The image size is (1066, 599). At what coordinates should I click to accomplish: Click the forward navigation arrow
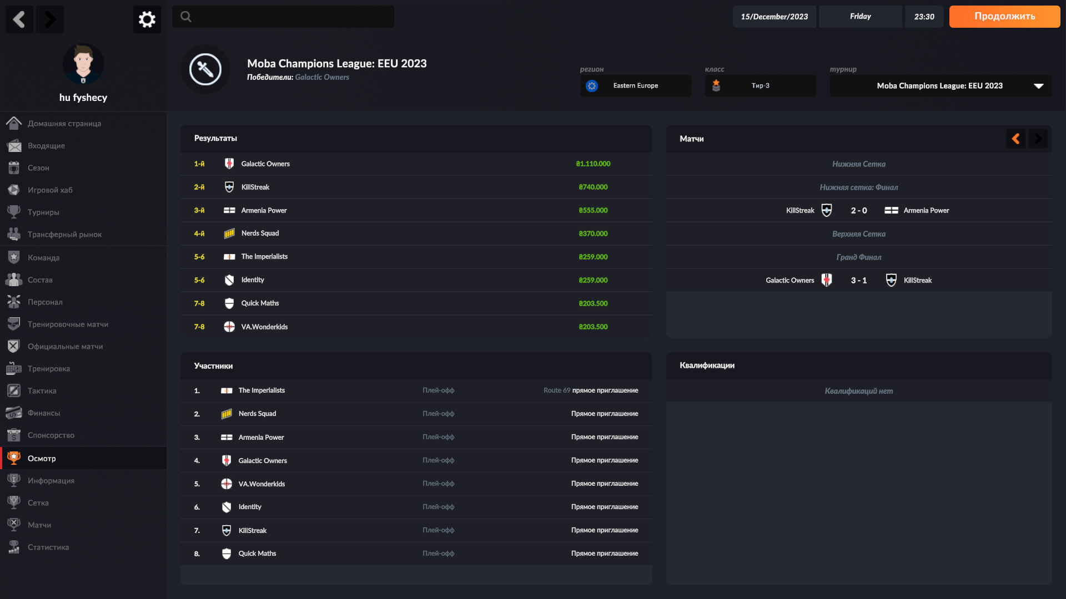click(50, 19)
